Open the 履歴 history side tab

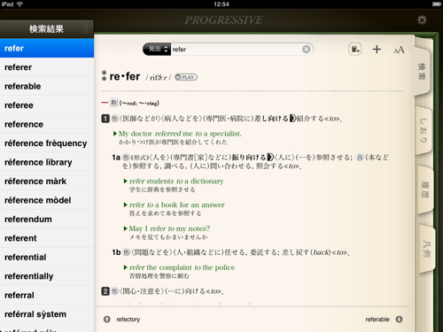pyautogui.click(x=425, y=189)
